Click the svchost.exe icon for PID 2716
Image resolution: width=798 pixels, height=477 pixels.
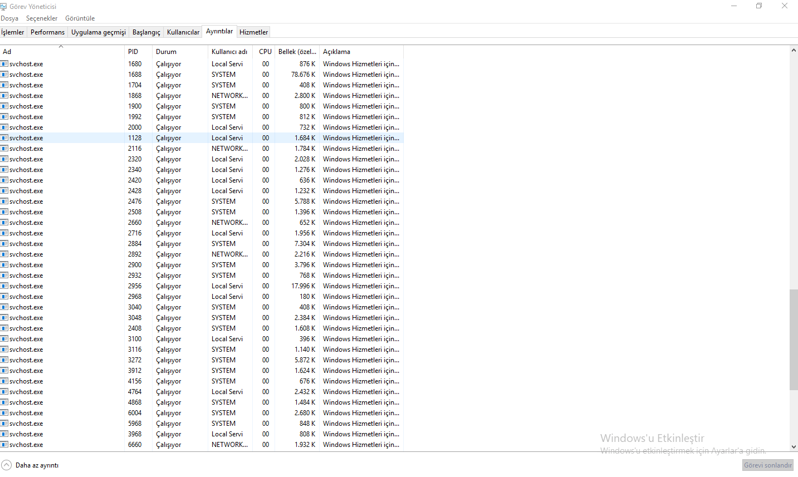(4, 233)
